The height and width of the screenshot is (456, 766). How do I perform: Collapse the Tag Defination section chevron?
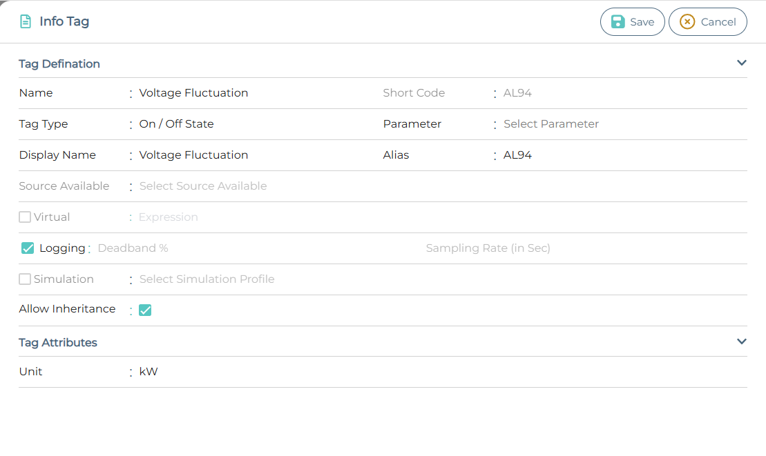click(x=742, y=63)
